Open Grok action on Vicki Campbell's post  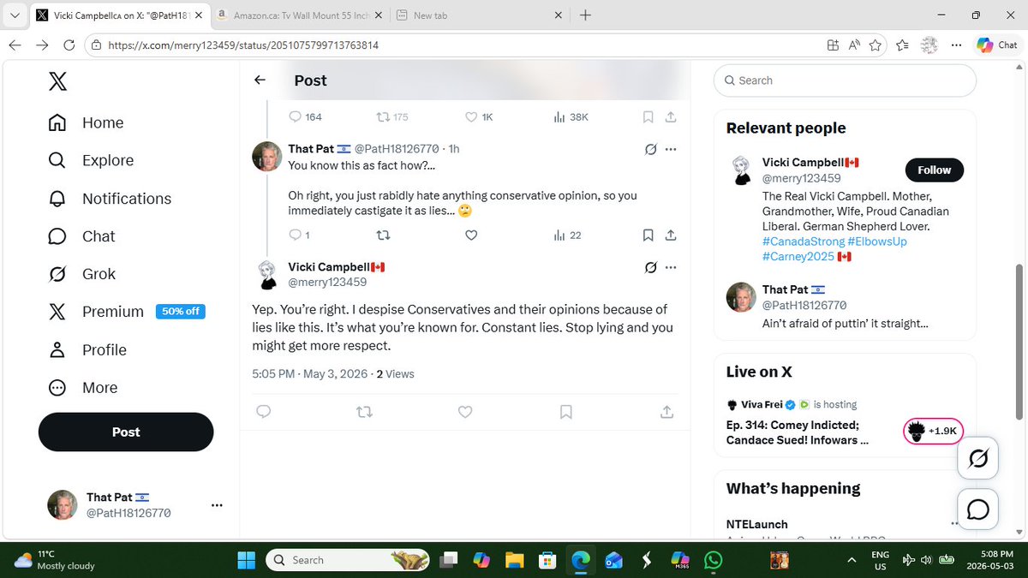[x=650, y=267]
